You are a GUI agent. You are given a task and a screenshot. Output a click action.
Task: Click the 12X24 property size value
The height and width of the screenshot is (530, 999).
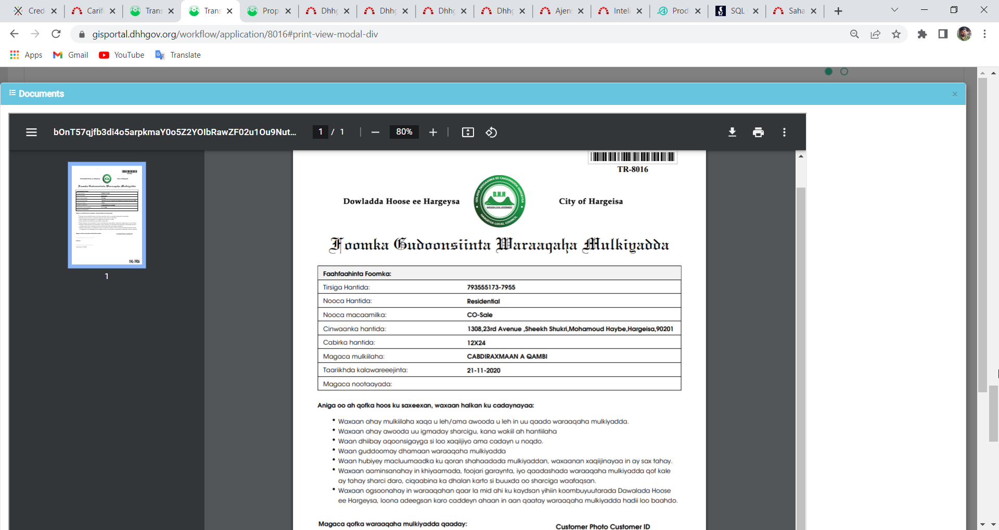(x=476, y=343)
